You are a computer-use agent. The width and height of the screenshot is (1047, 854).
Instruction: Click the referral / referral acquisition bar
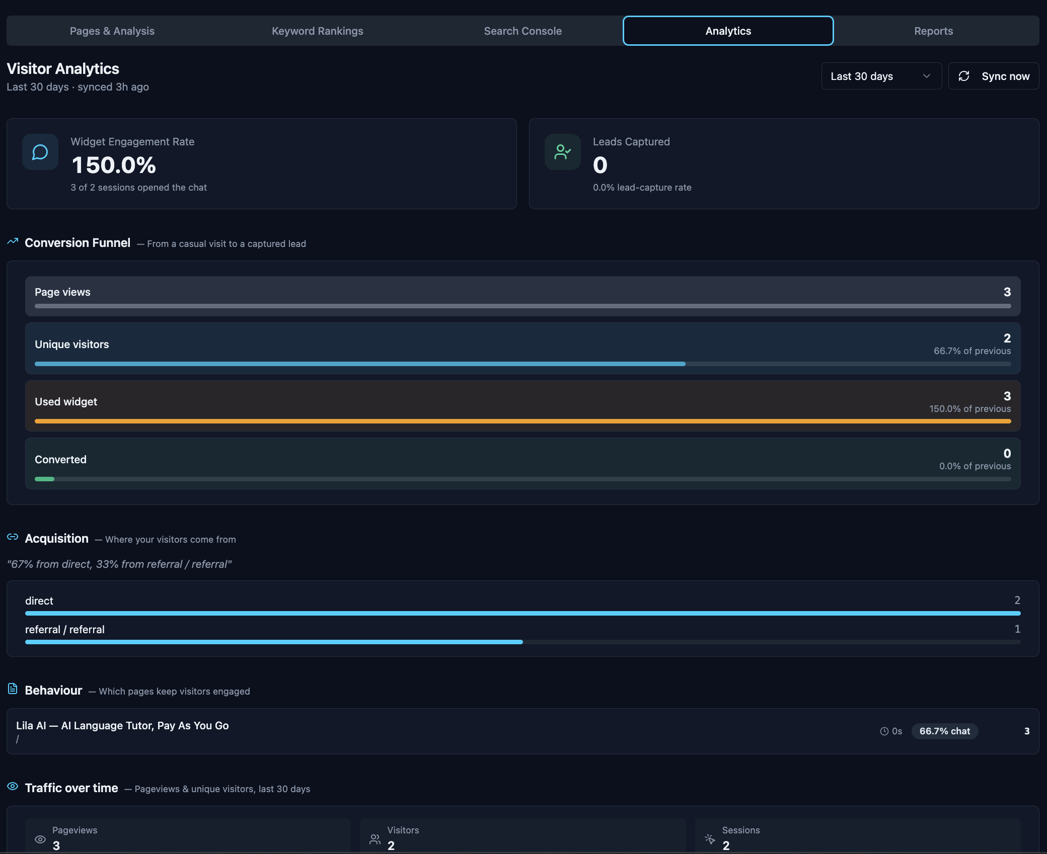522,642
